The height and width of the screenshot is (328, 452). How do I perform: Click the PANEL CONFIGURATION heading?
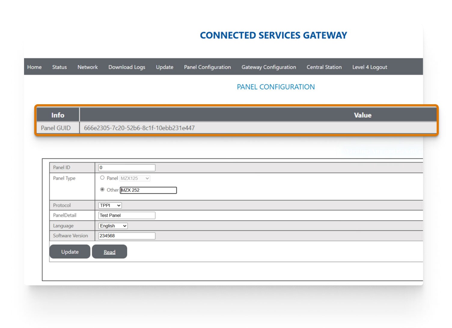point(276,87)
